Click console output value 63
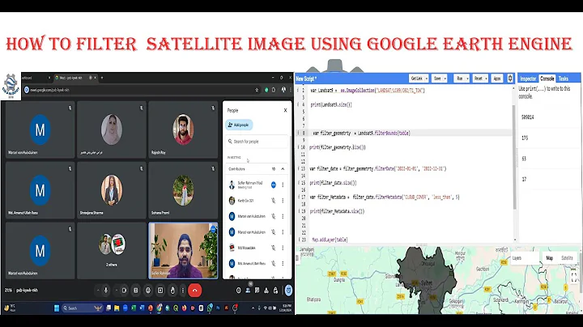The height and width of the screenshot is (327, 583). [524, 159]
